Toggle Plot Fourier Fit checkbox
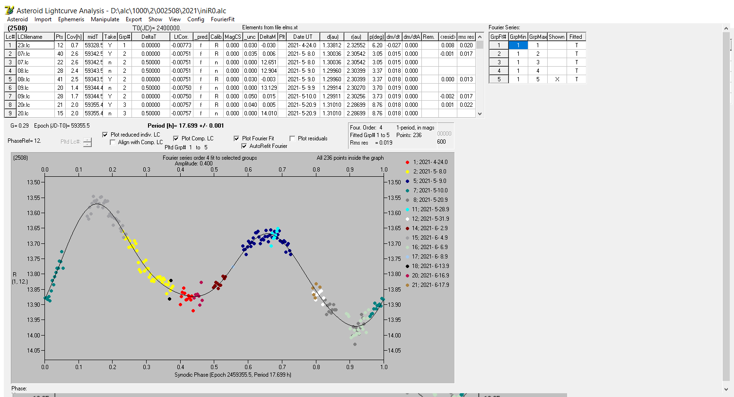Screen dimensions: 734x397 point(236,138)
